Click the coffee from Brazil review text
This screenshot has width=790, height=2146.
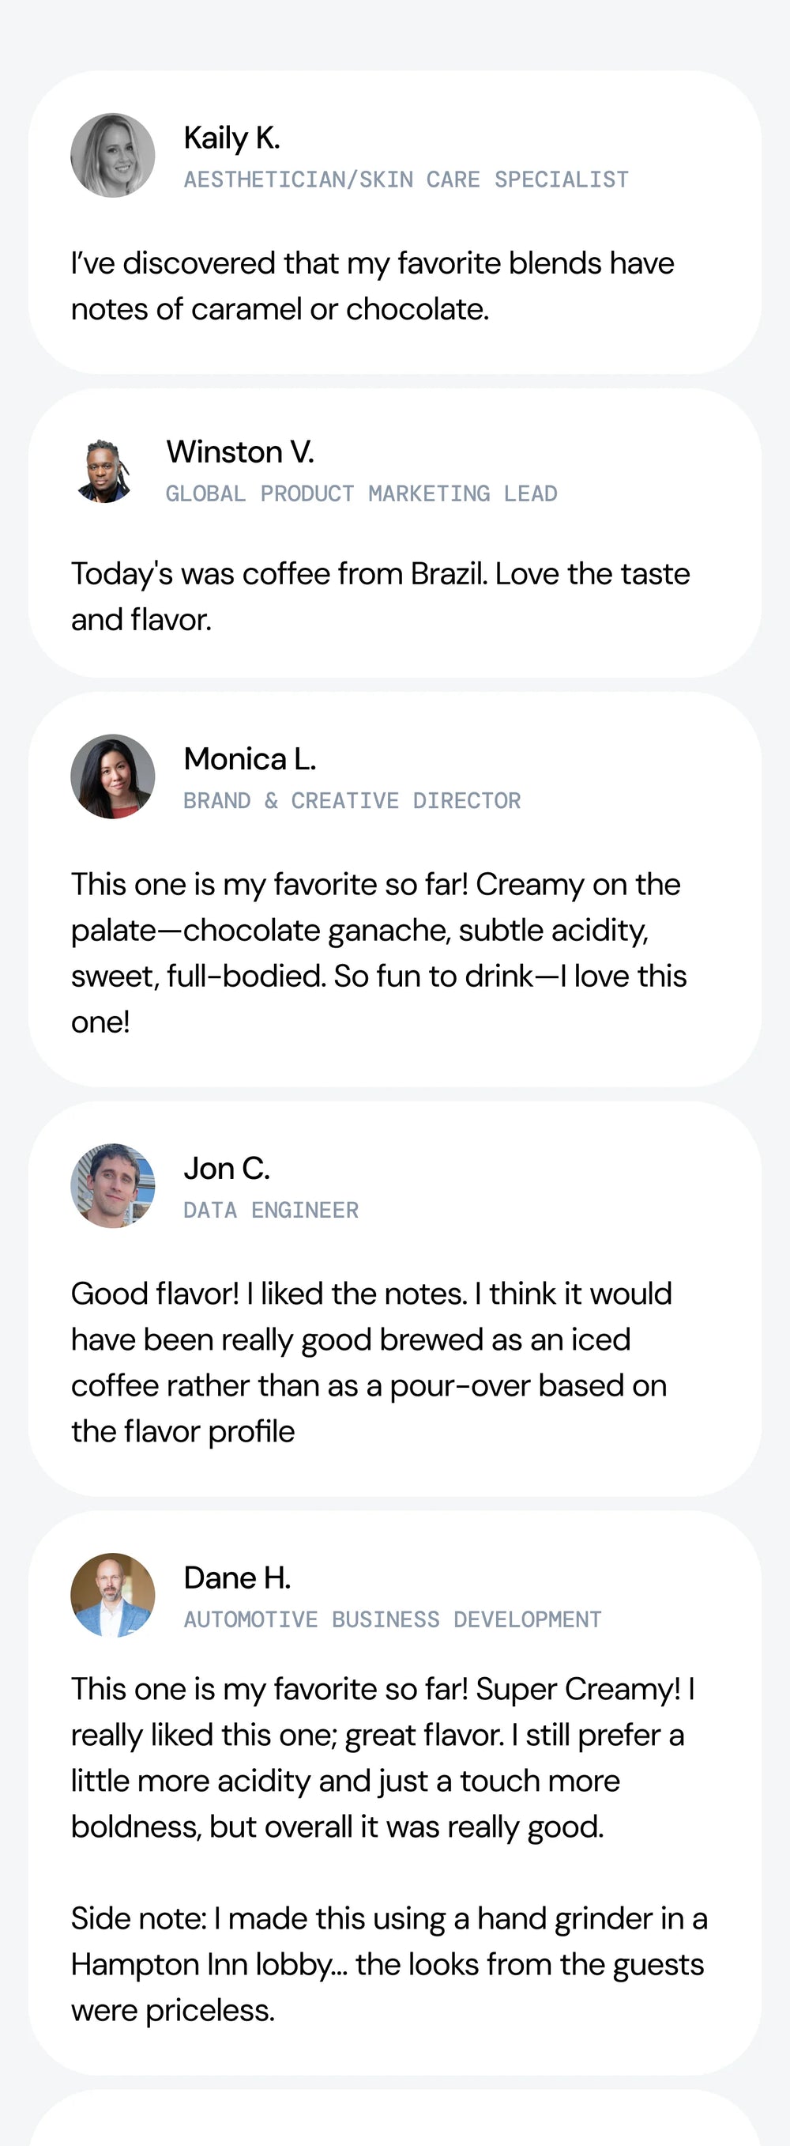tap(380, 596)
